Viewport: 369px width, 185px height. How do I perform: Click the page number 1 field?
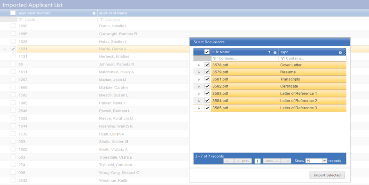tap(258, 161)
